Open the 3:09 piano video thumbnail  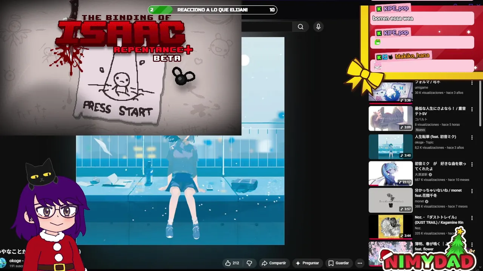click(x=391, y=118)
